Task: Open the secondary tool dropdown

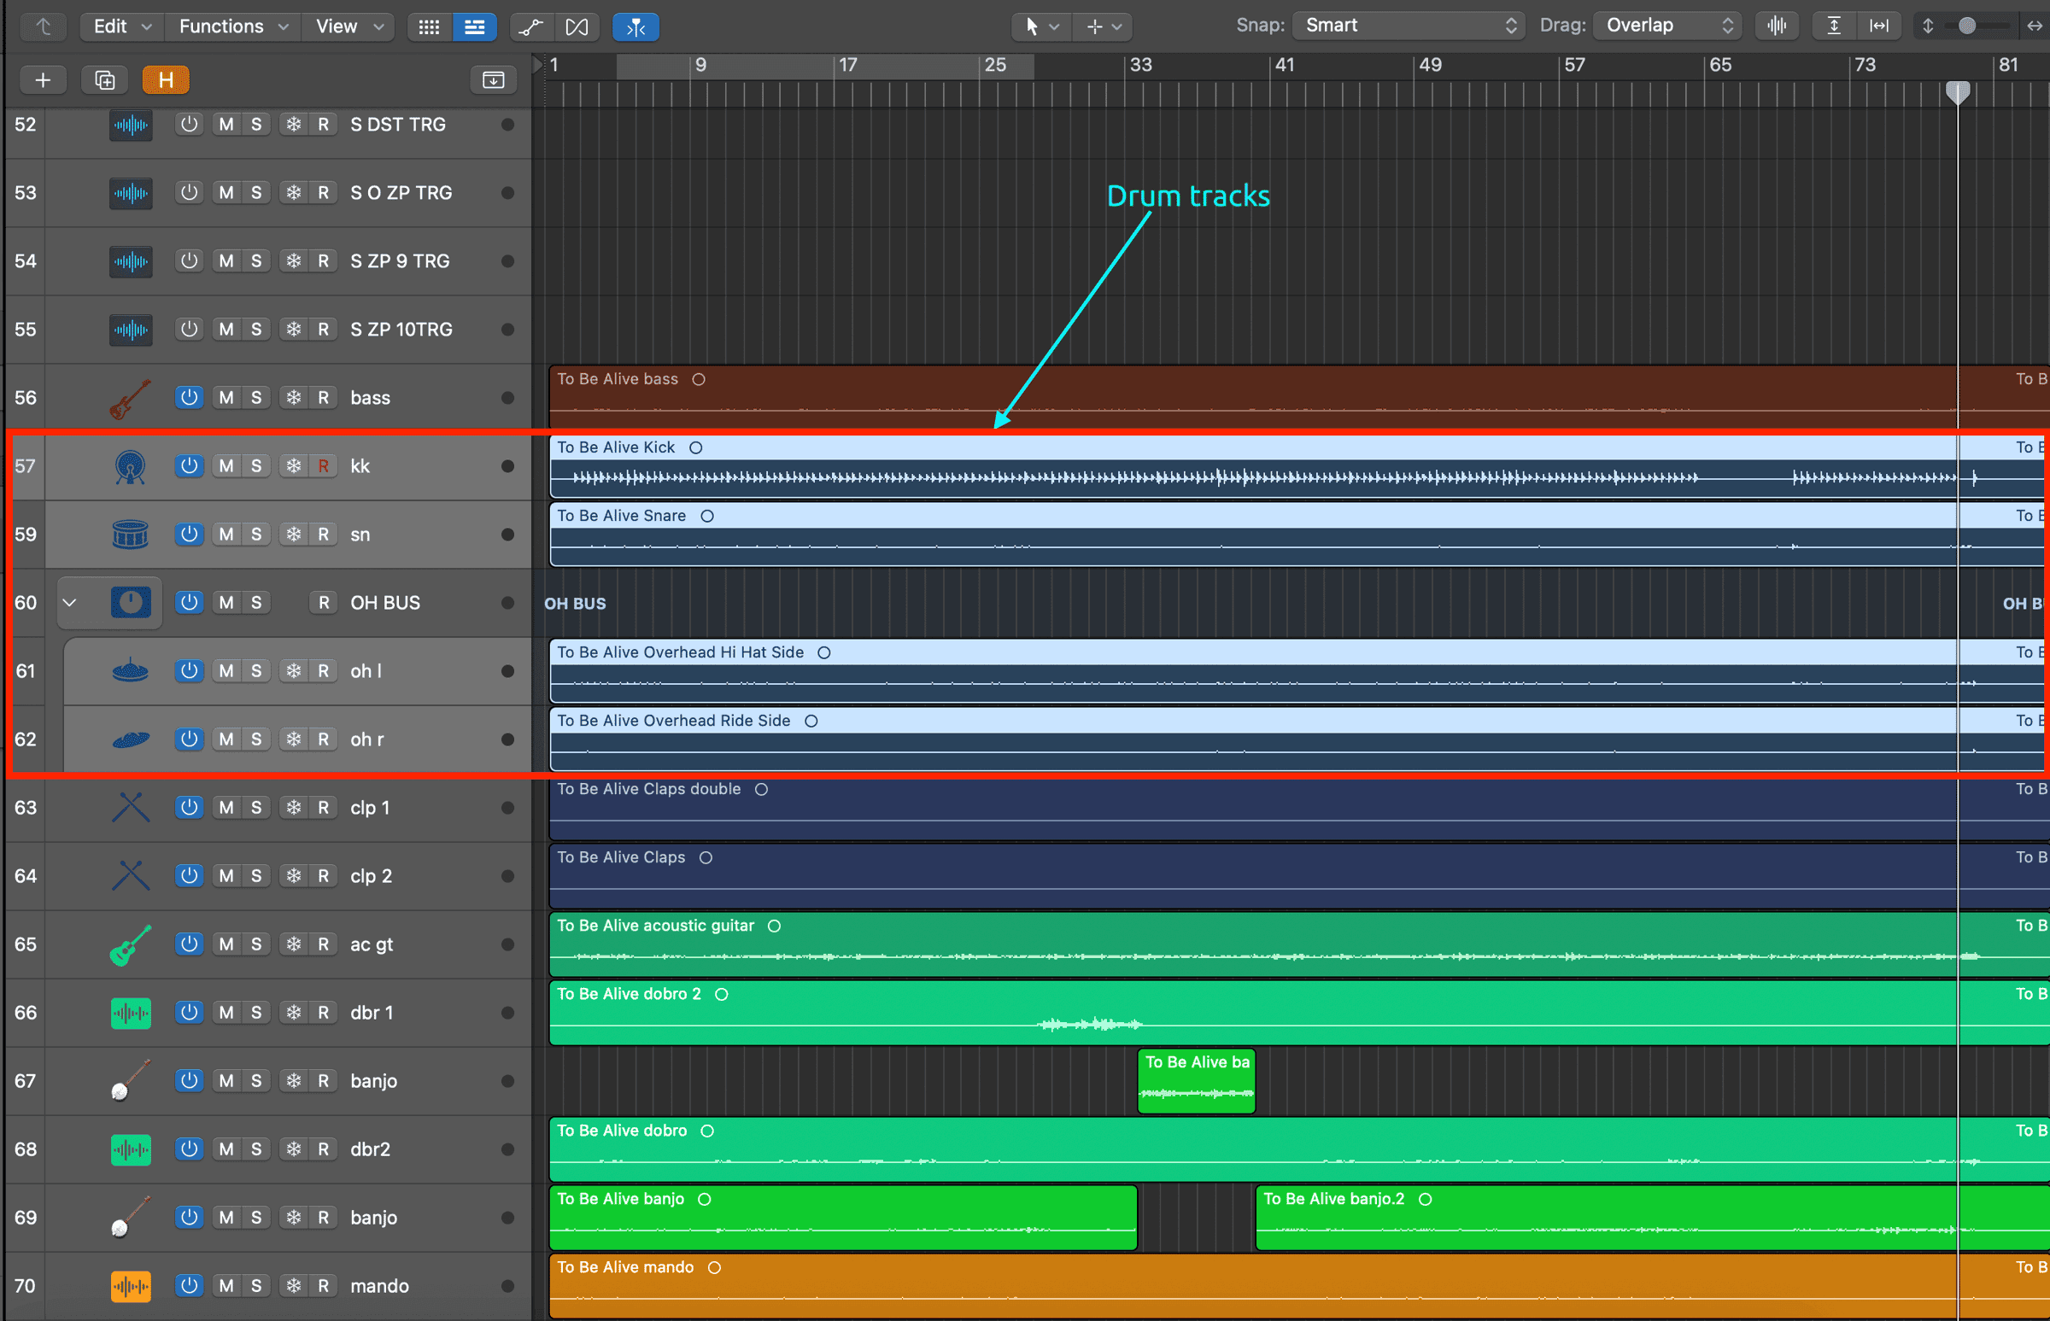Action: (x=1104, y=27)
